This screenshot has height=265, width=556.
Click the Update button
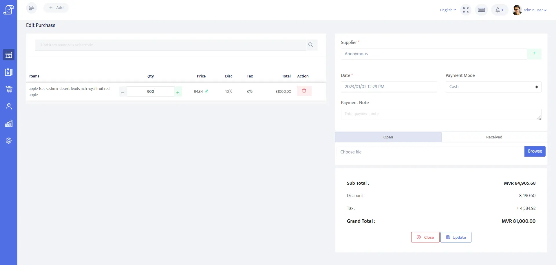(x=456, y=237)
